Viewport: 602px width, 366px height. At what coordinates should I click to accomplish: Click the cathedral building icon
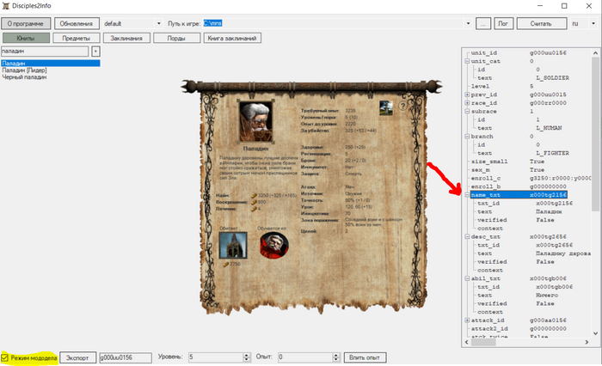[x=231, y=245]
